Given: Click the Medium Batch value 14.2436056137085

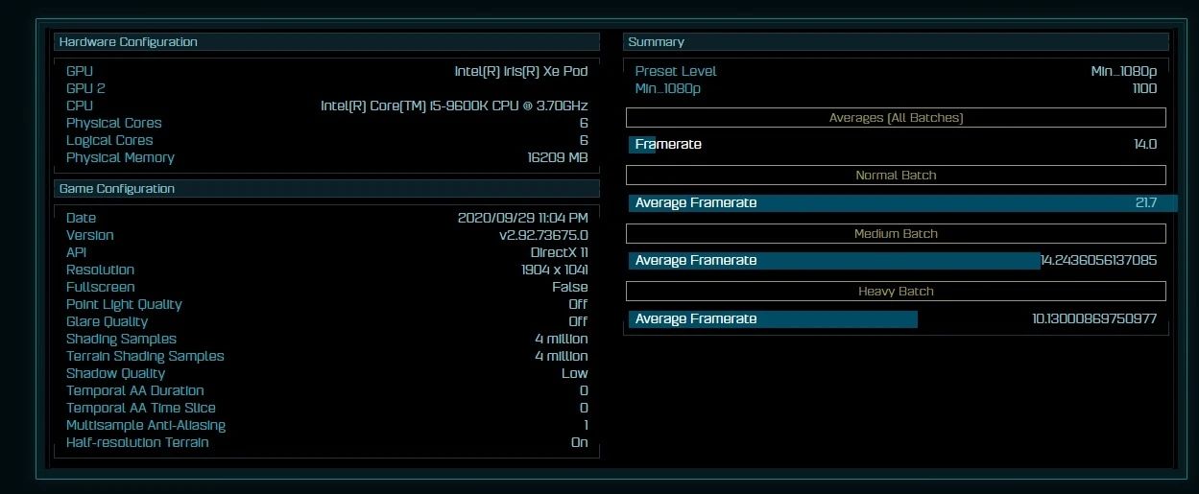Looking at the screenshot, I should coord(1099,261).
